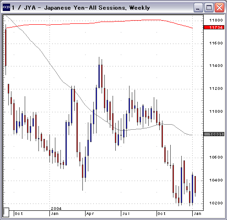Click the gray 10801 price label
The width and height of the screenshot is (227, 220).
[x=214, y=134]
